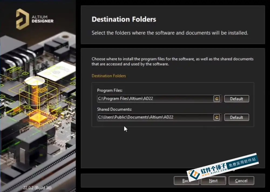This screenshot has width=270, height=192.
Task: Browse for the Program Files folder
Action: (217, 99)
